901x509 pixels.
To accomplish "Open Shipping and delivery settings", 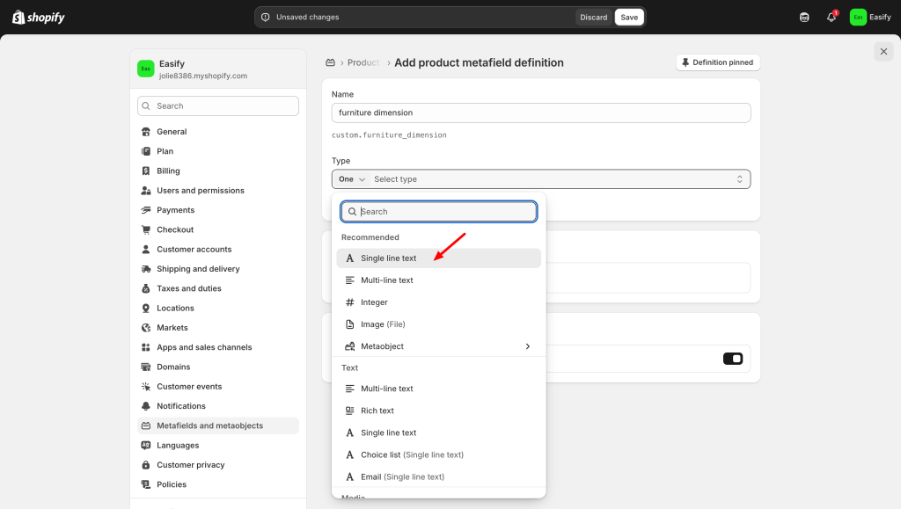I will pos(198,269).
